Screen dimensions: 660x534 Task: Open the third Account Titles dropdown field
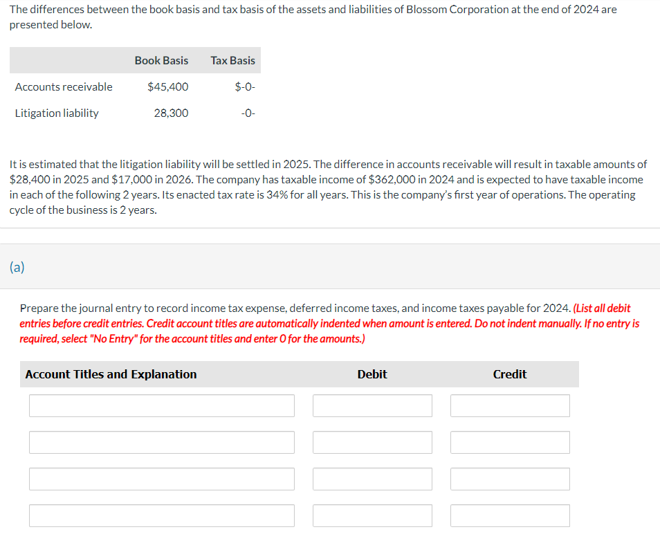tap(161, 479)
